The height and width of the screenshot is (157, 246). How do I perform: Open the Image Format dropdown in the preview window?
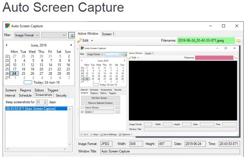tap(95, 54)
